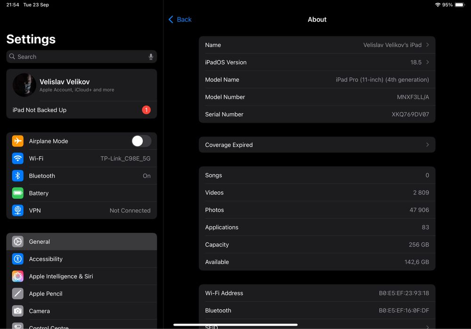Open Apple Pencil settings

[81, 294]
